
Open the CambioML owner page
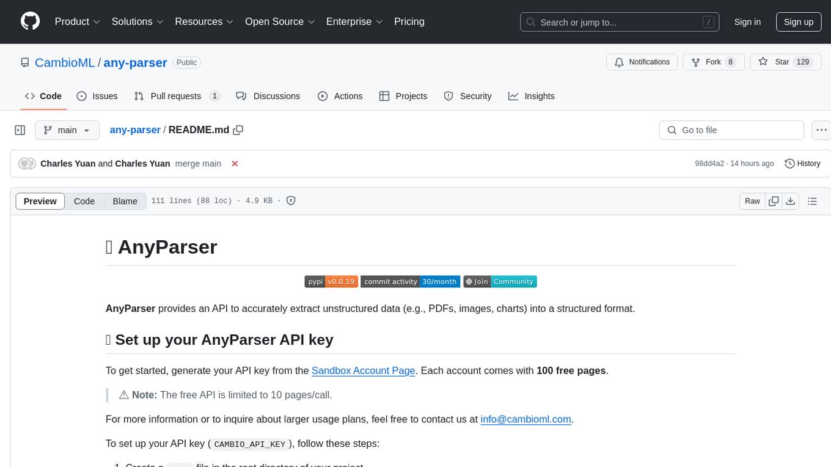coord(65,62)
